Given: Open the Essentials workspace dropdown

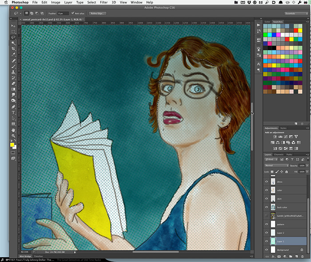Looking at the screenshot, I should (296, 13).
